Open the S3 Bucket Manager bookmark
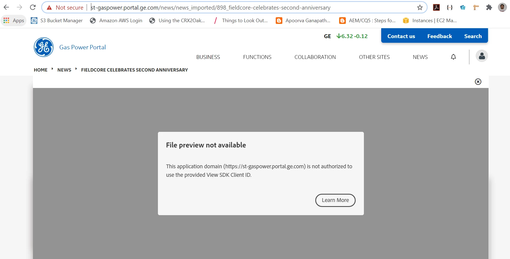The image size is (510, 259). pos(57,21)
